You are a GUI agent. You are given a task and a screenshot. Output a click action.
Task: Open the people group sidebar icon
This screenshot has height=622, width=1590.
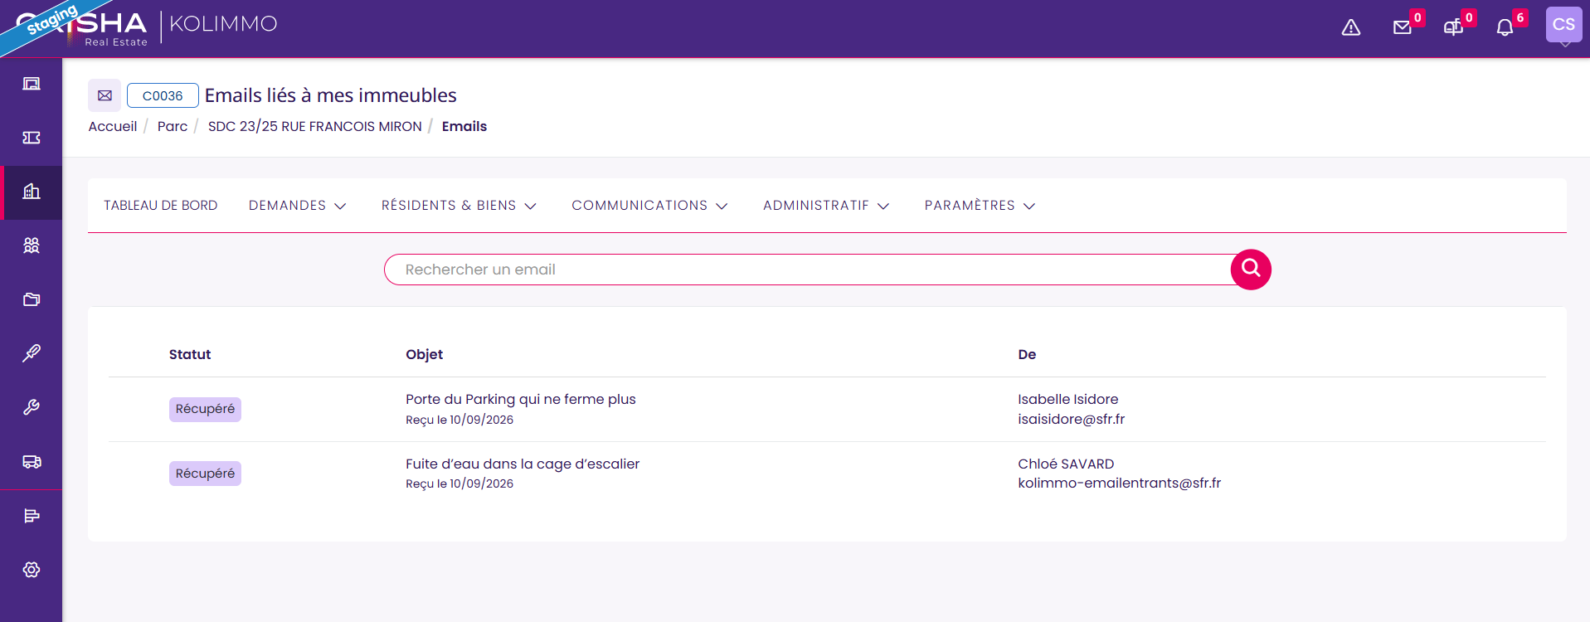[x=32, y=245]
